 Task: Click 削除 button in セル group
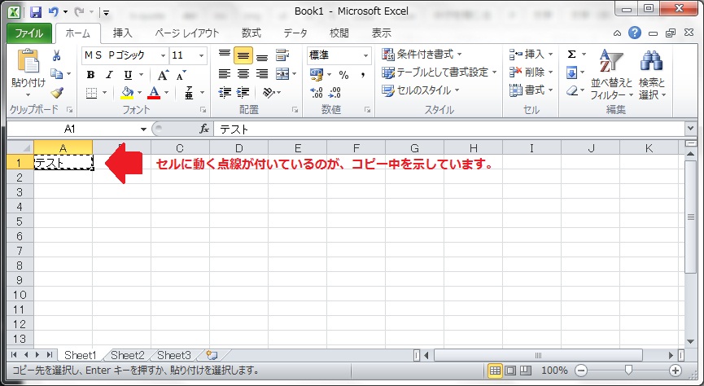point(531,72)
